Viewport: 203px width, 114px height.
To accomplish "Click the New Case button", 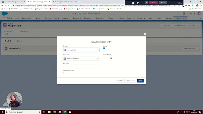I will [191, 25].
